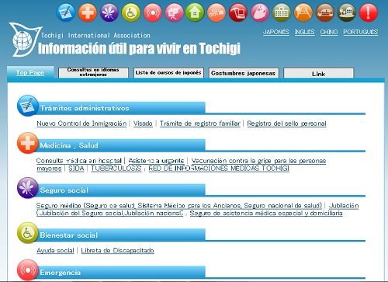Viewport: 388px width, 282px height.
Task: Click the orange road icon in top row
Action: [x=303, y=12]
